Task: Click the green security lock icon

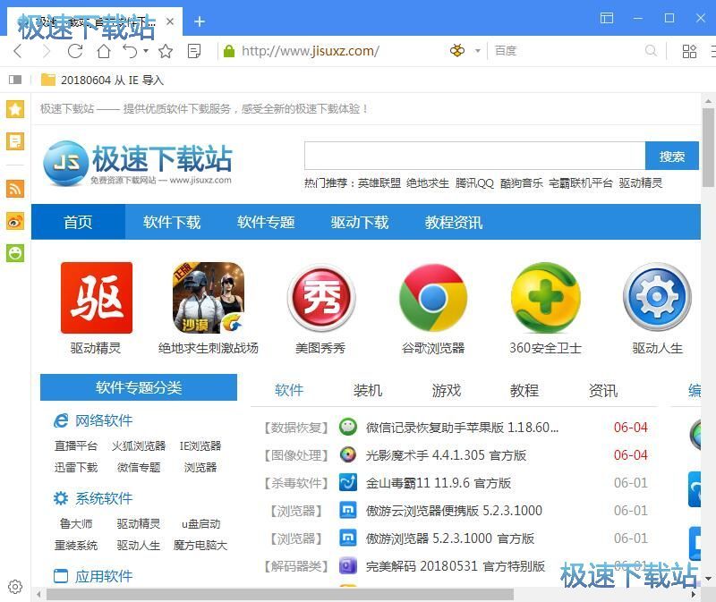Action: [x=229, y=51]
